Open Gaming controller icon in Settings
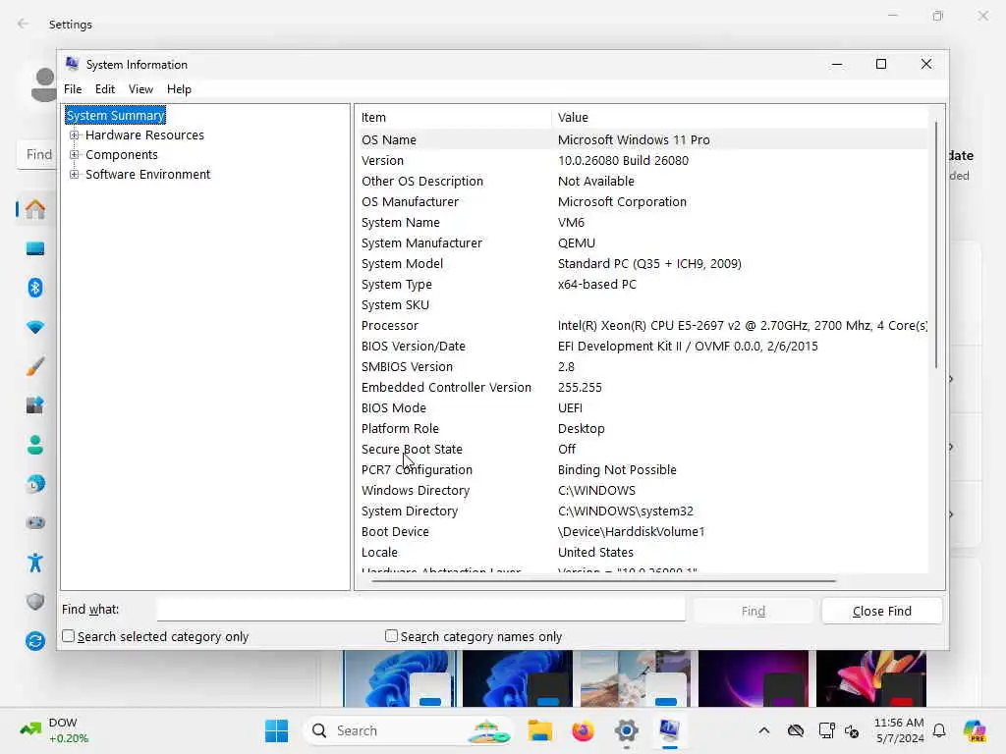Image resolution: width=1006 pixels, height=754 pixels. coord(35,523)
